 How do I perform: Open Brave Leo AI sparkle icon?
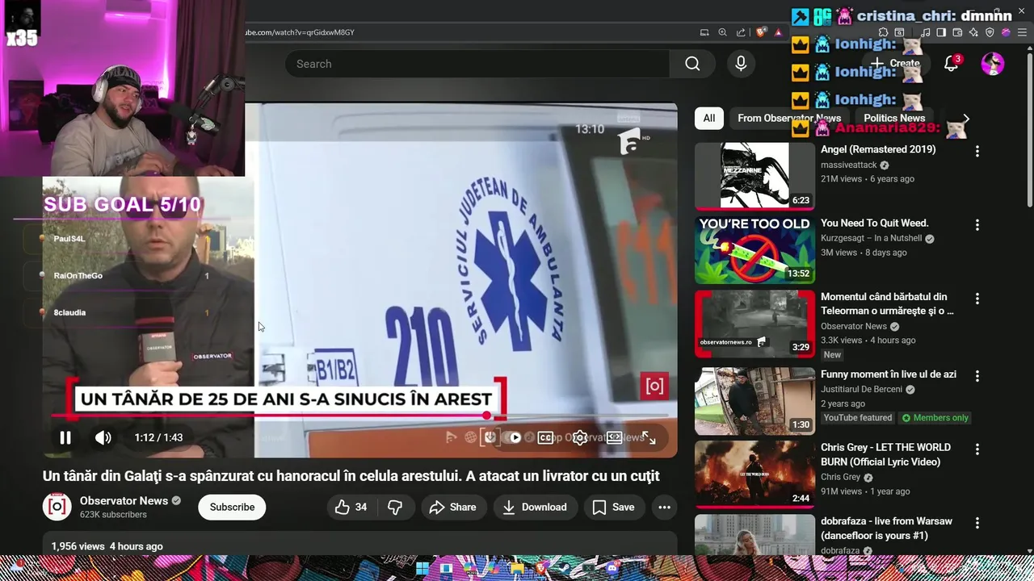pyautogui.click(x=973, y=32)
